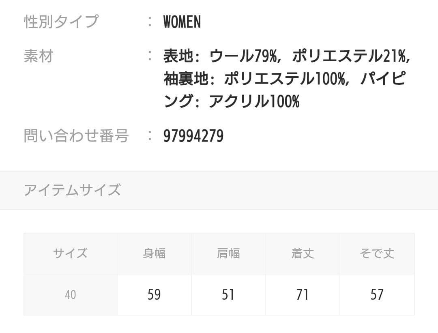
Task: Click the 着丈 column header
Action: coord(303,254)
